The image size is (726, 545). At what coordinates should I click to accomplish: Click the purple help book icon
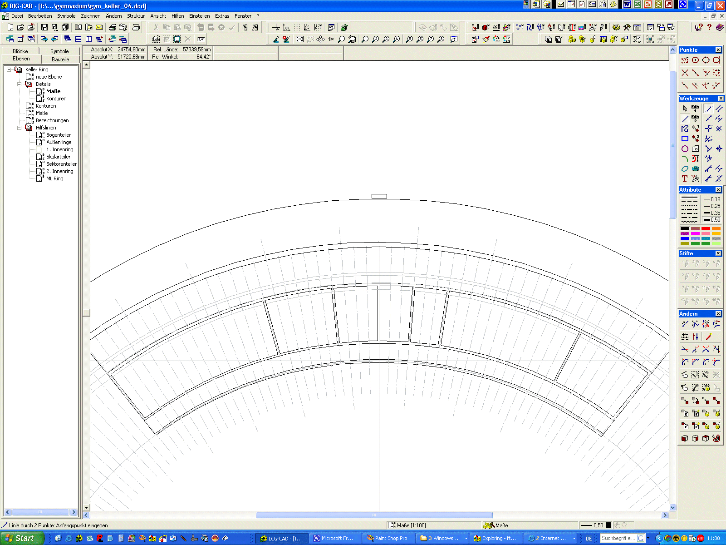click(720, 27)
